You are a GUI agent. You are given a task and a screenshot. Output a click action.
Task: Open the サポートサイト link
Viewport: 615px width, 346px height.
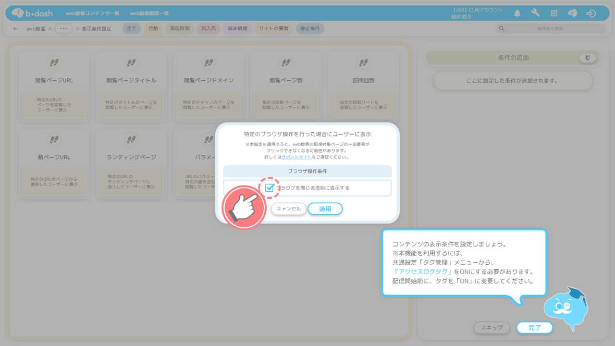coord(296,157)
